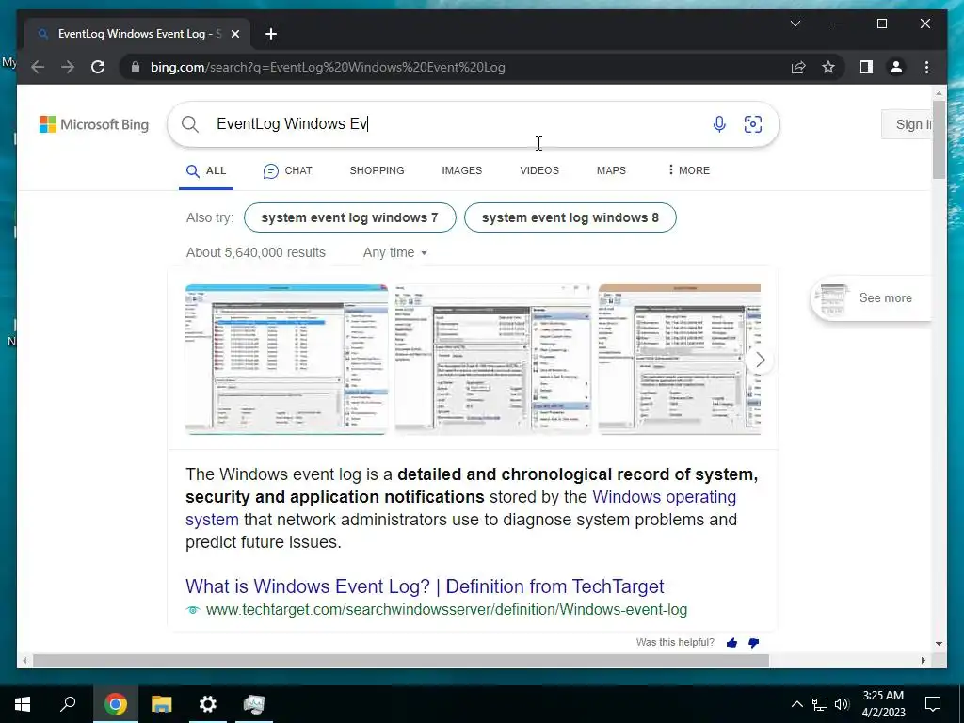The image size is (964, 723).
Task: Click the network icon in system tray
Action: 820,704
